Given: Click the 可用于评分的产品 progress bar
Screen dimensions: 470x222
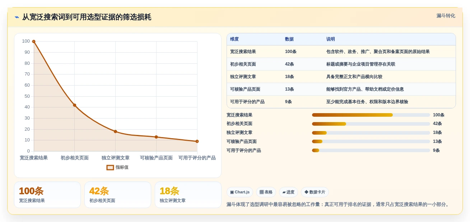Looking at the screenshot, I should click(371, 150).
